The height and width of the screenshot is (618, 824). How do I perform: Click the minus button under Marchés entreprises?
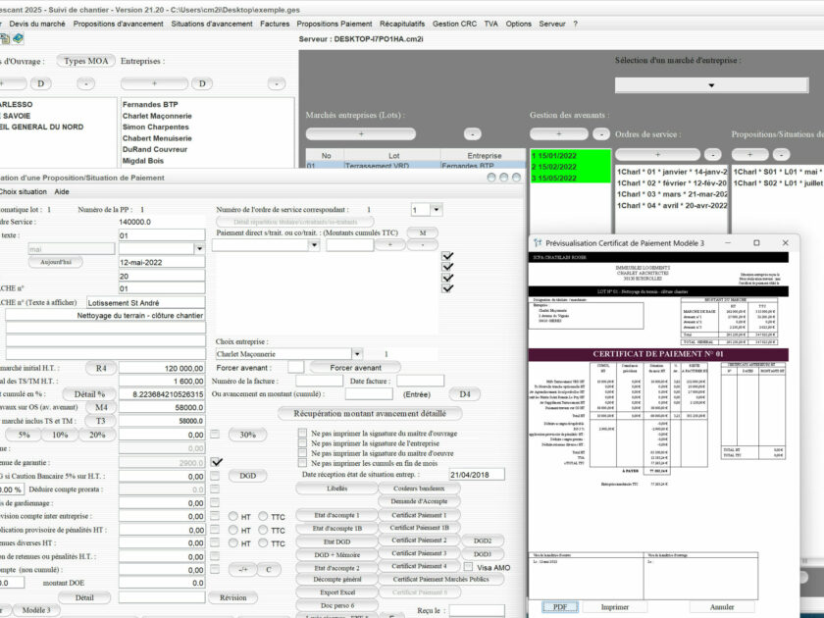(473, 134)
